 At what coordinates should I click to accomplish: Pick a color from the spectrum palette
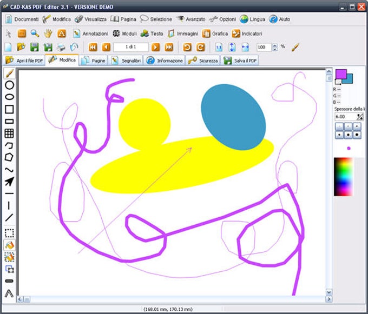point(343,177)
